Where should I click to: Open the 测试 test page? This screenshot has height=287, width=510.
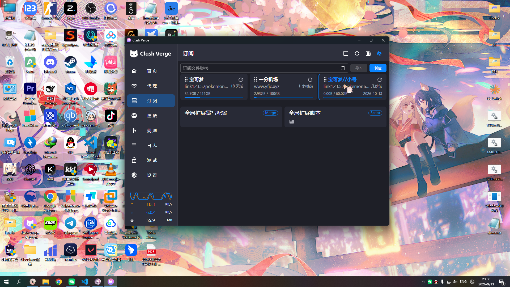tap(151, 160)
